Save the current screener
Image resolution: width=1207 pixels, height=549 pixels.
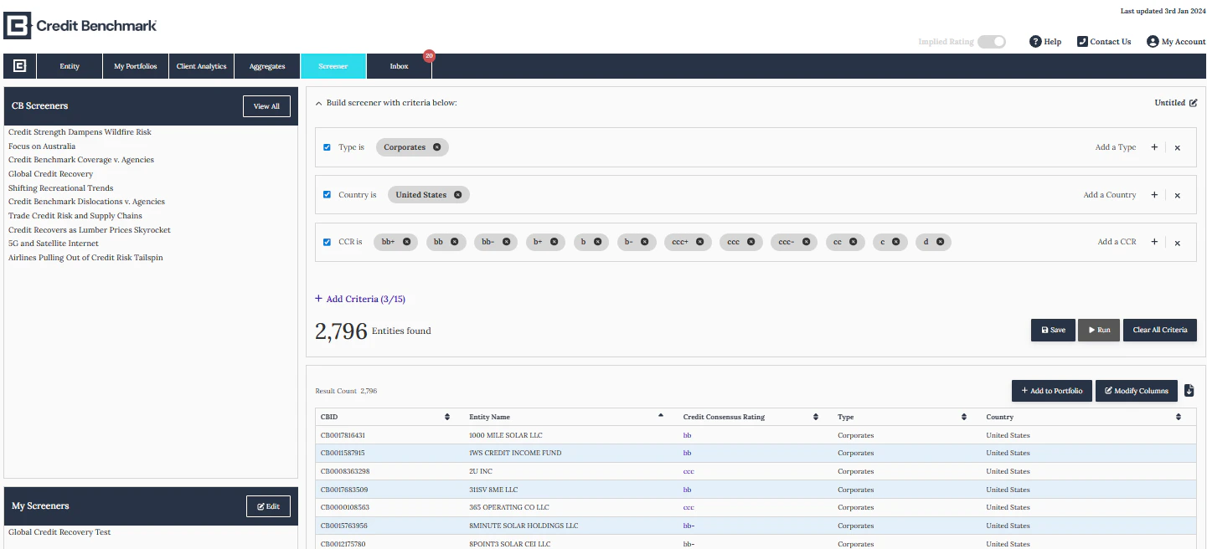click(1053, 330)
